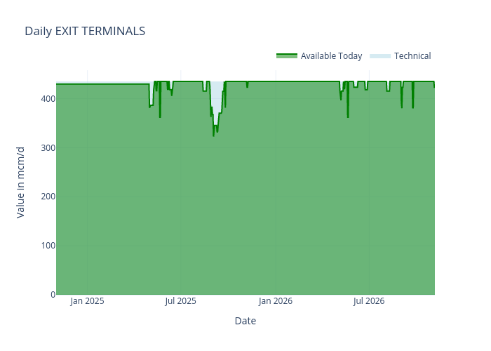Click the Jan 2026 x-axis tick label

[276, 301]
